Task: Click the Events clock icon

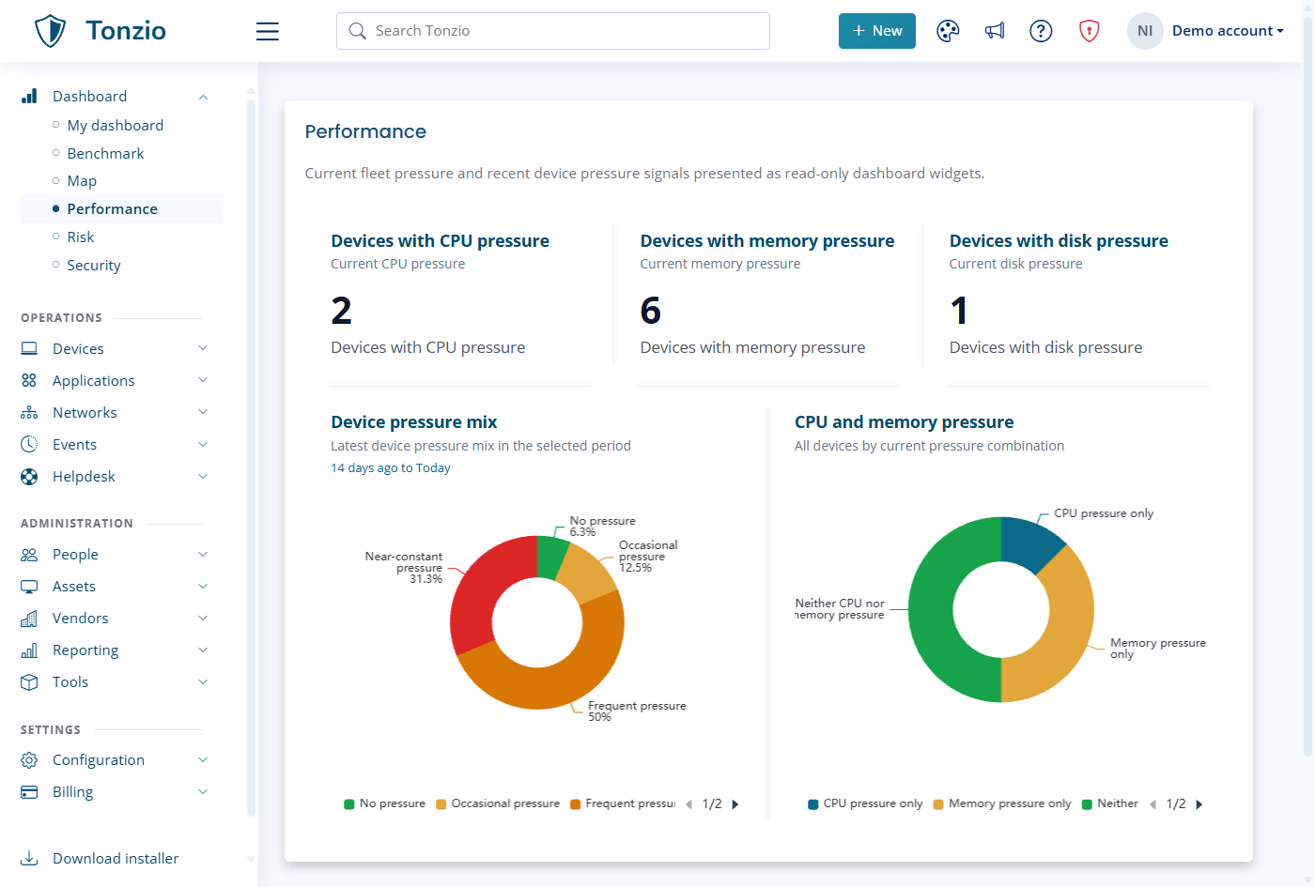Action: (29, 444)
